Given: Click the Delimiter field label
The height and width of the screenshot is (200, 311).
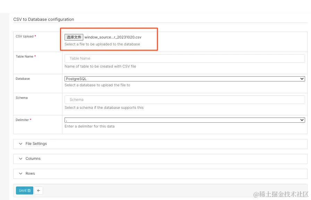Looking at the screenshot, I should point(22,120).
